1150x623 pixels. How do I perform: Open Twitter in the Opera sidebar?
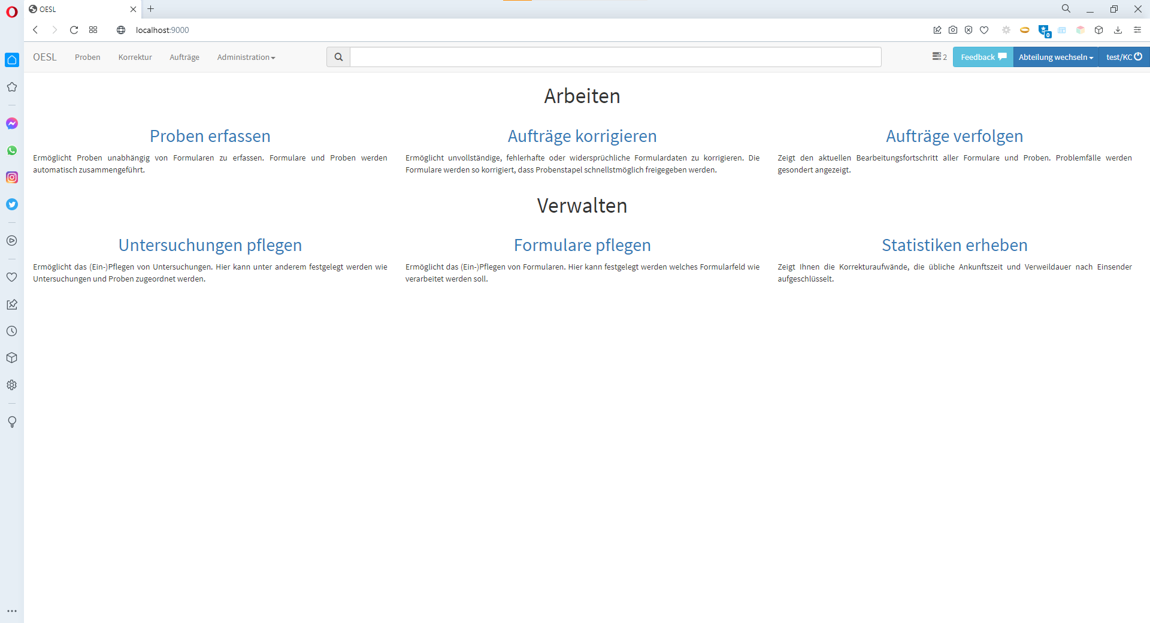click(12, 204)
